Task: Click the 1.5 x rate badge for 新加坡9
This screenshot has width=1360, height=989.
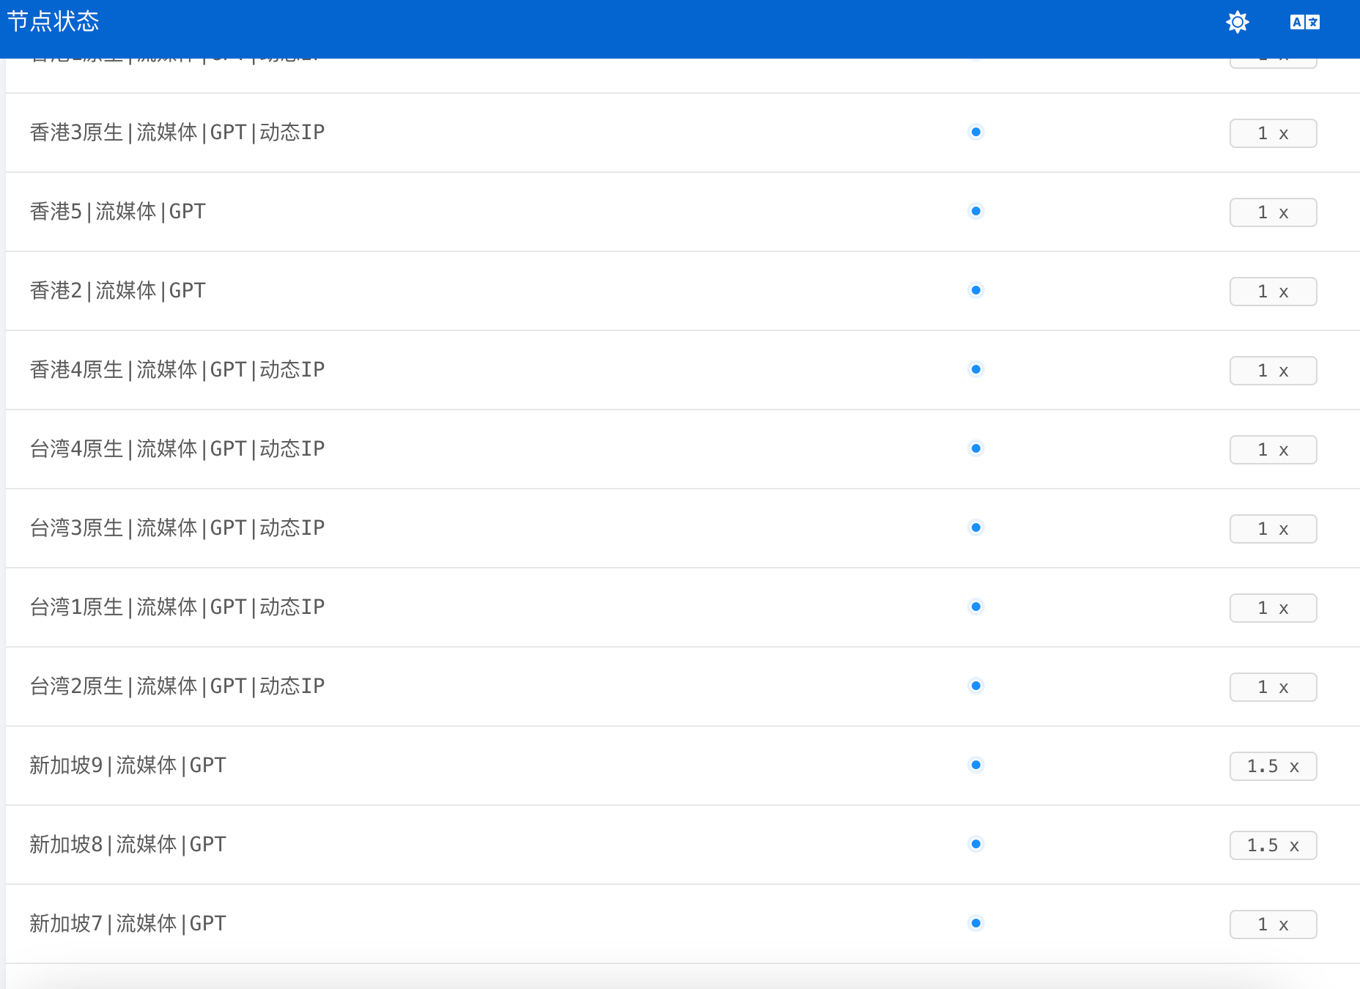Action: (x=1274, y=766)
